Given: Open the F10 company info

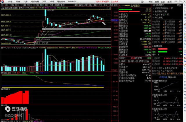Looking at the screenshot, I should click(x=101, y=5).
